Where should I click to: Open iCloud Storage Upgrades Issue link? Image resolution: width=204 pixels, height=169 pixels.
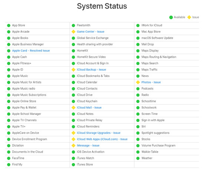99,133
